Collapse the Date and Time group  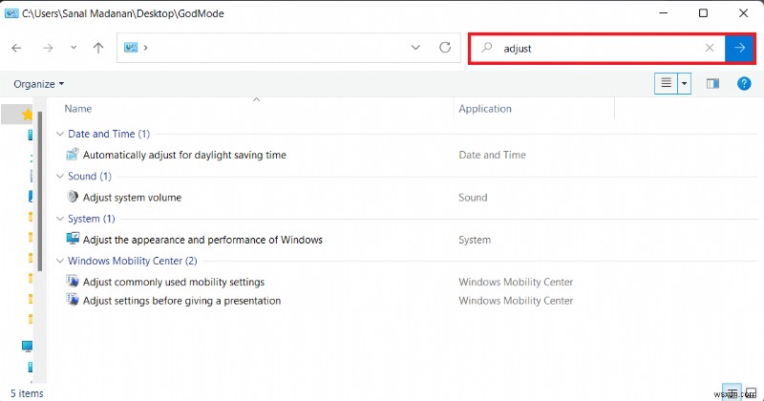click(61, 135)
